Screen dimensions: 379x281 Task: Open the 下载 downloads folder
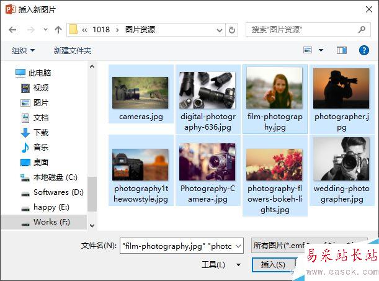pyautogui.click(x=41, y=132)
